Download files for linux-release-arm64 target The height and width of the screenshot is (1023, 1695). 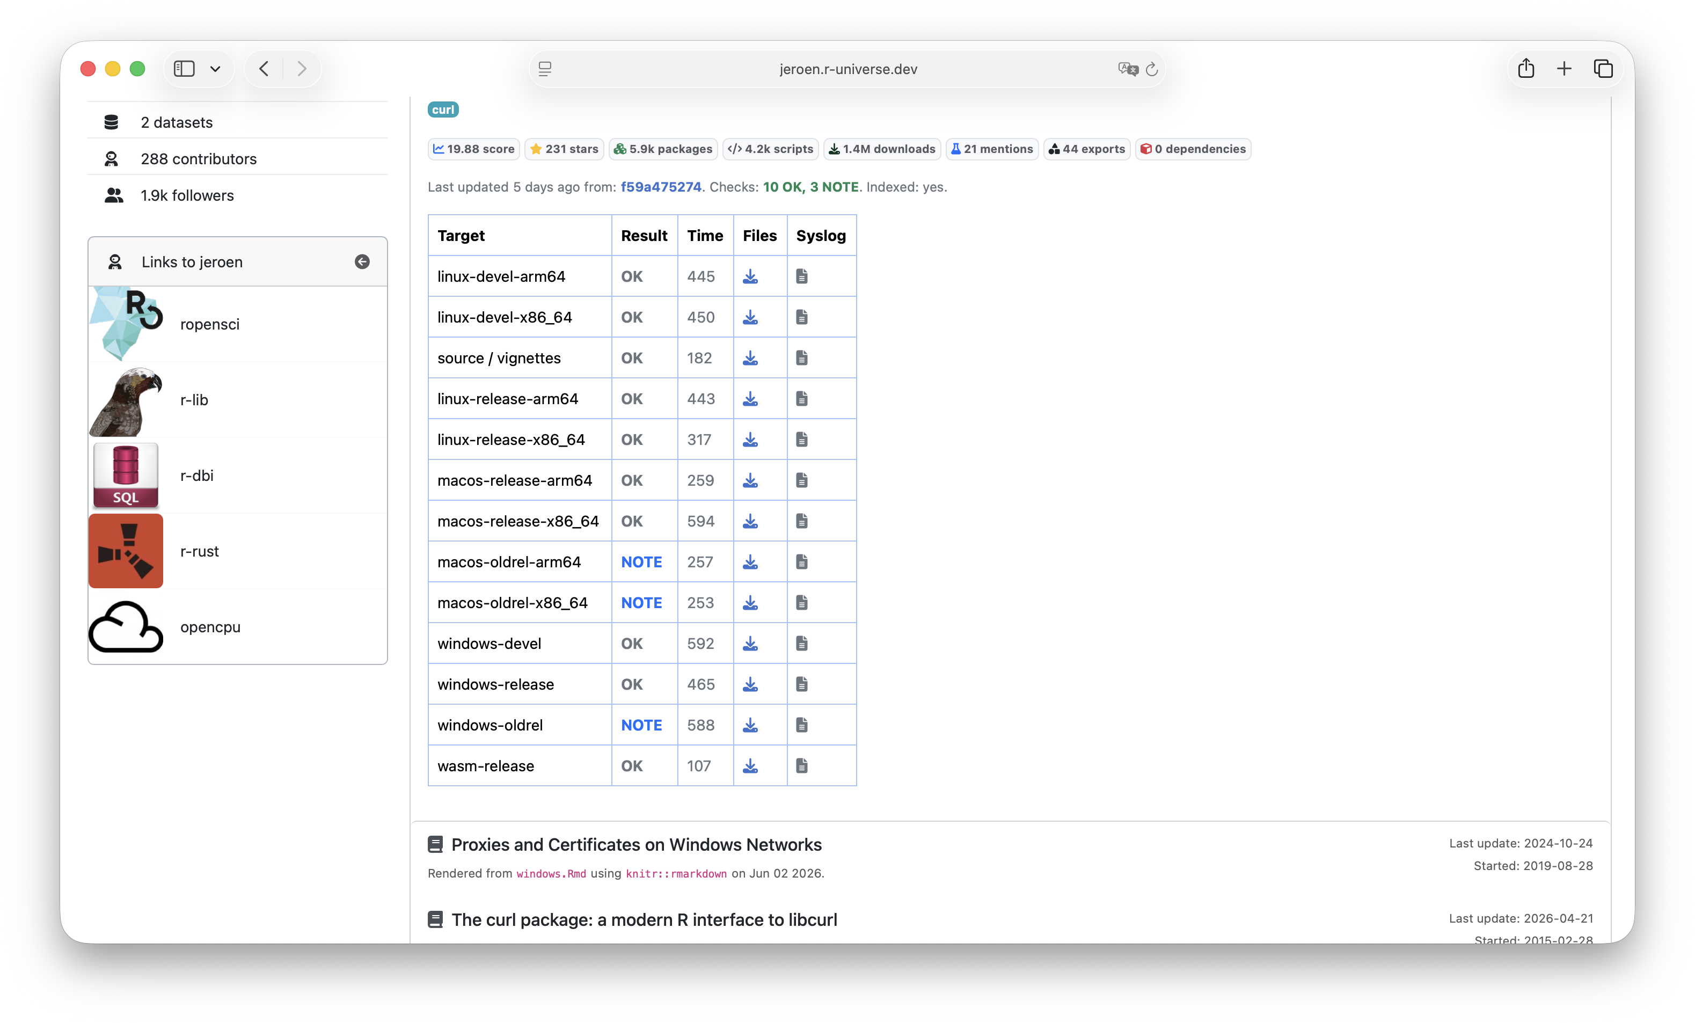coord(750,399)
